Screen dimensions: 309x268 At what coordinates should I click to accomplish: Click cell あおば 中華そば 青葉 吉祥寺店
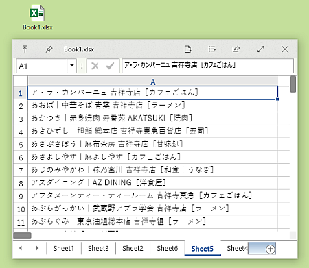[x=152, y=106]
